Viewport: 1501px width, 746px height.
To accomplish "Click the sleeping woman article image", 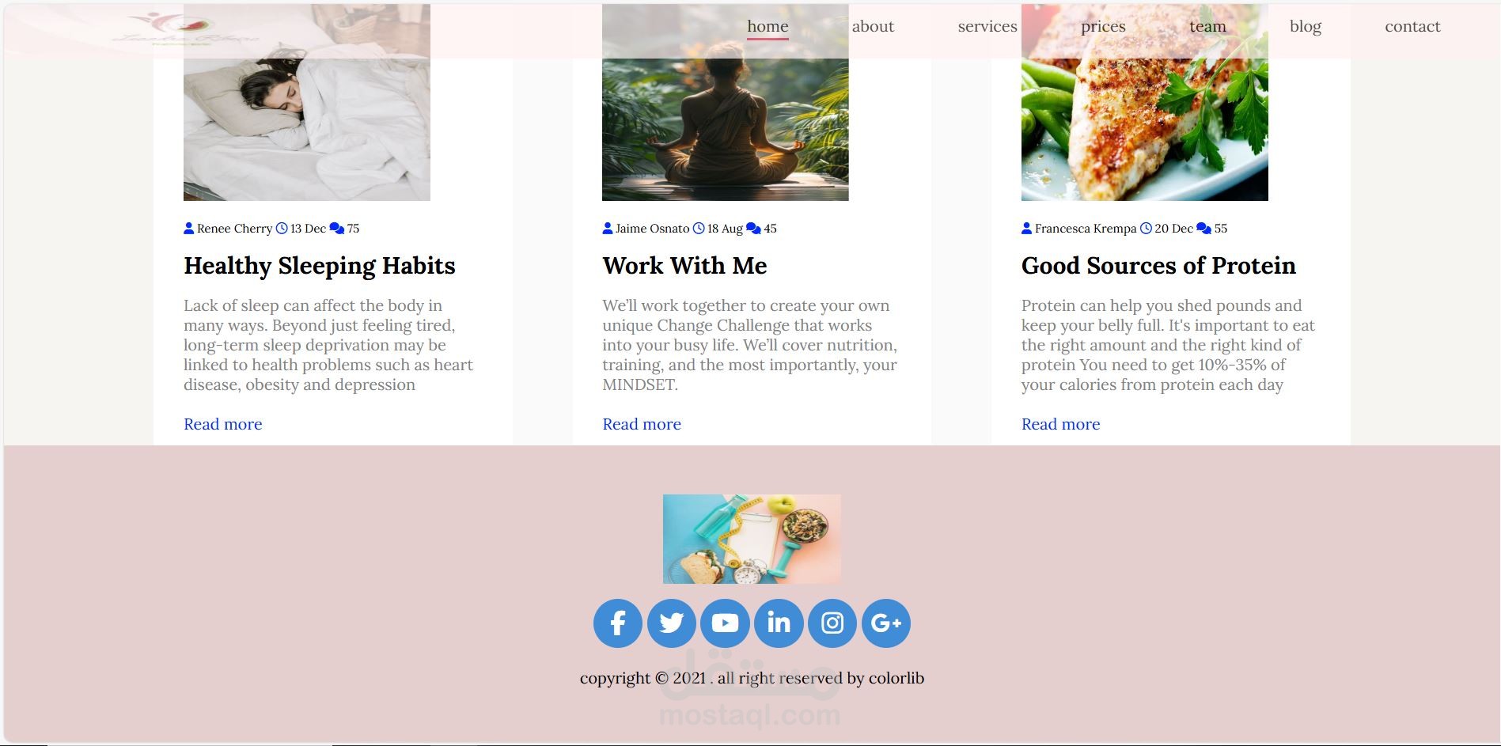I will coord(307,103).
